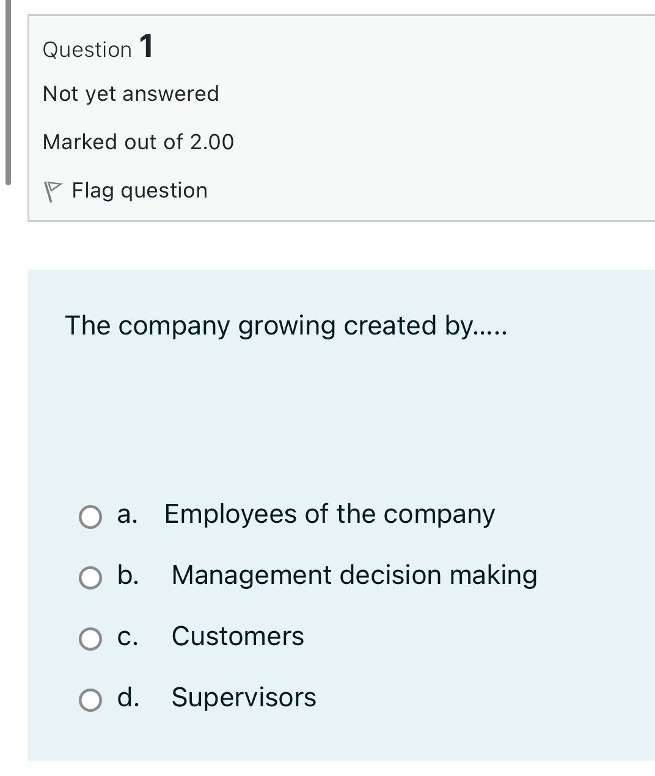Click the question text area
The height and width of the screenshot is (776, 655).
(x=286, y=326)
